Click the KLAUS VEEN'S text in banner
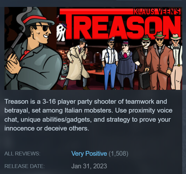 (157, 11)
